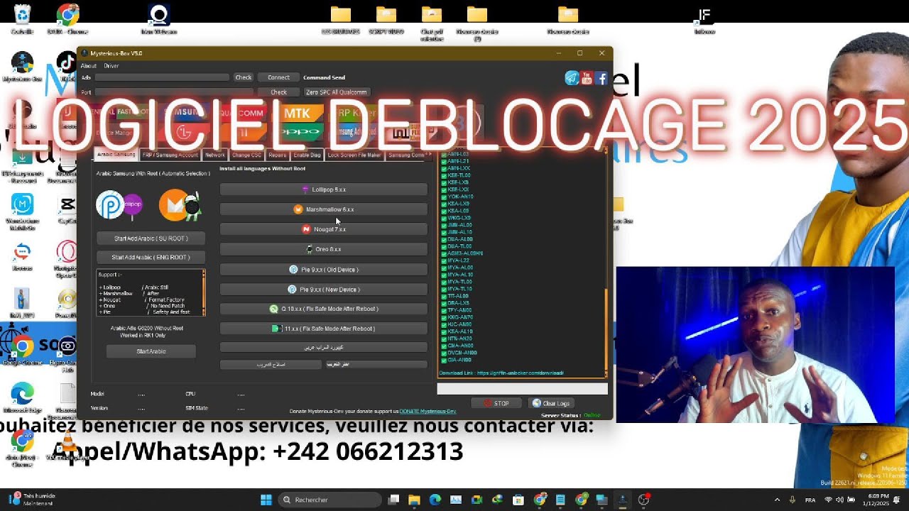Focus the Port input field

tap(174, 92)
